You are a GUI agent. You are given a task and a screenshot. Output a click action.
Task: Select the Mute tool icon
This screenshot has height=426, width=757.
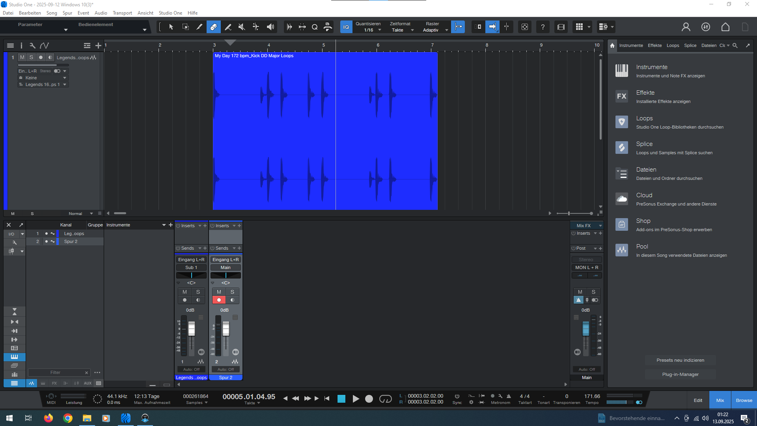coord(242,27)
